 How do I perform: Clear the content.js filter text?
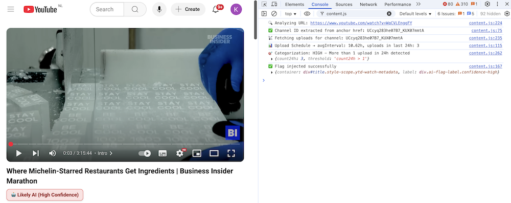pos(389,14)
